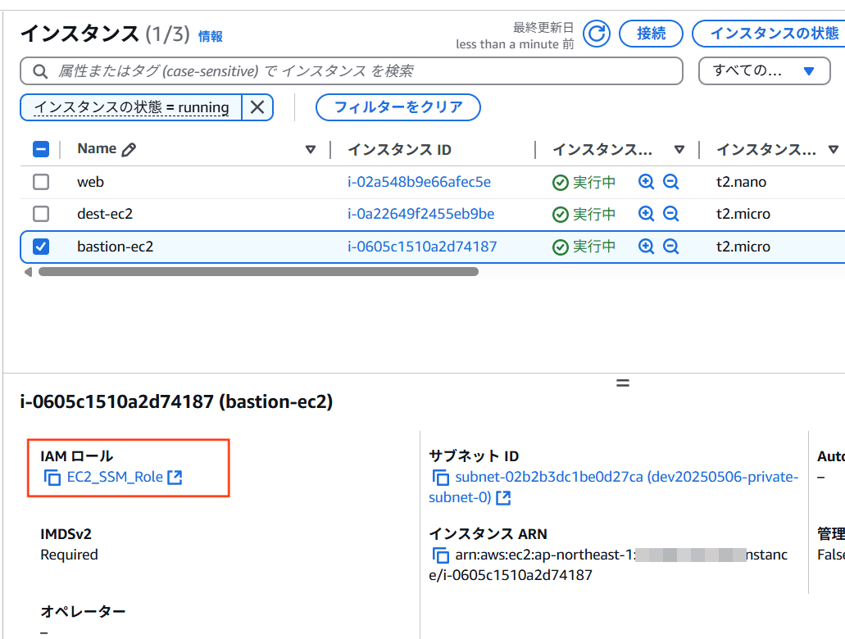Click フィルターをクリア button
The width and height of the screenshot is (845, 639).
click(x=398, y=107)
